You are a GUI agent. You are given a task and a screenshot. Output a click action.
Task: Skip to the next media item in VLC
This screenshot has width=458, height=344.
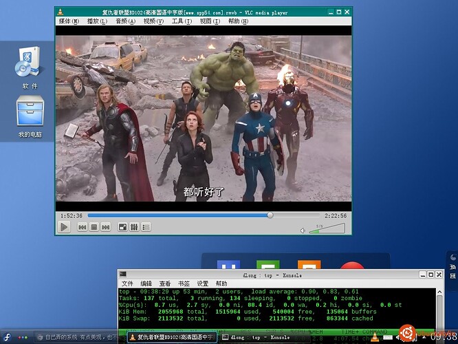click(x=106, y=227)
